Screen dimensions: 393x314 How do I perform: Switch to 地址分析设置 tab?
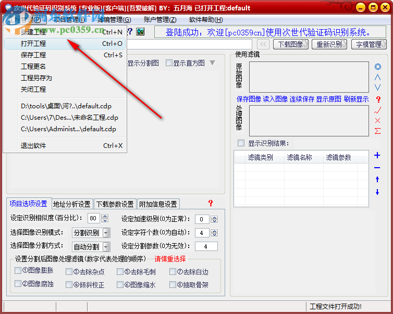point(72,204)
